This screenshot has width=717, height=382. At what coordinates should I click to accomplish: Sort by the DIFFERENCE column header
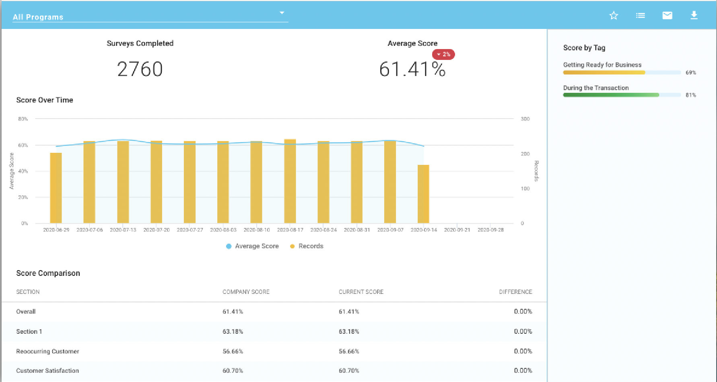tap(515, 292)
